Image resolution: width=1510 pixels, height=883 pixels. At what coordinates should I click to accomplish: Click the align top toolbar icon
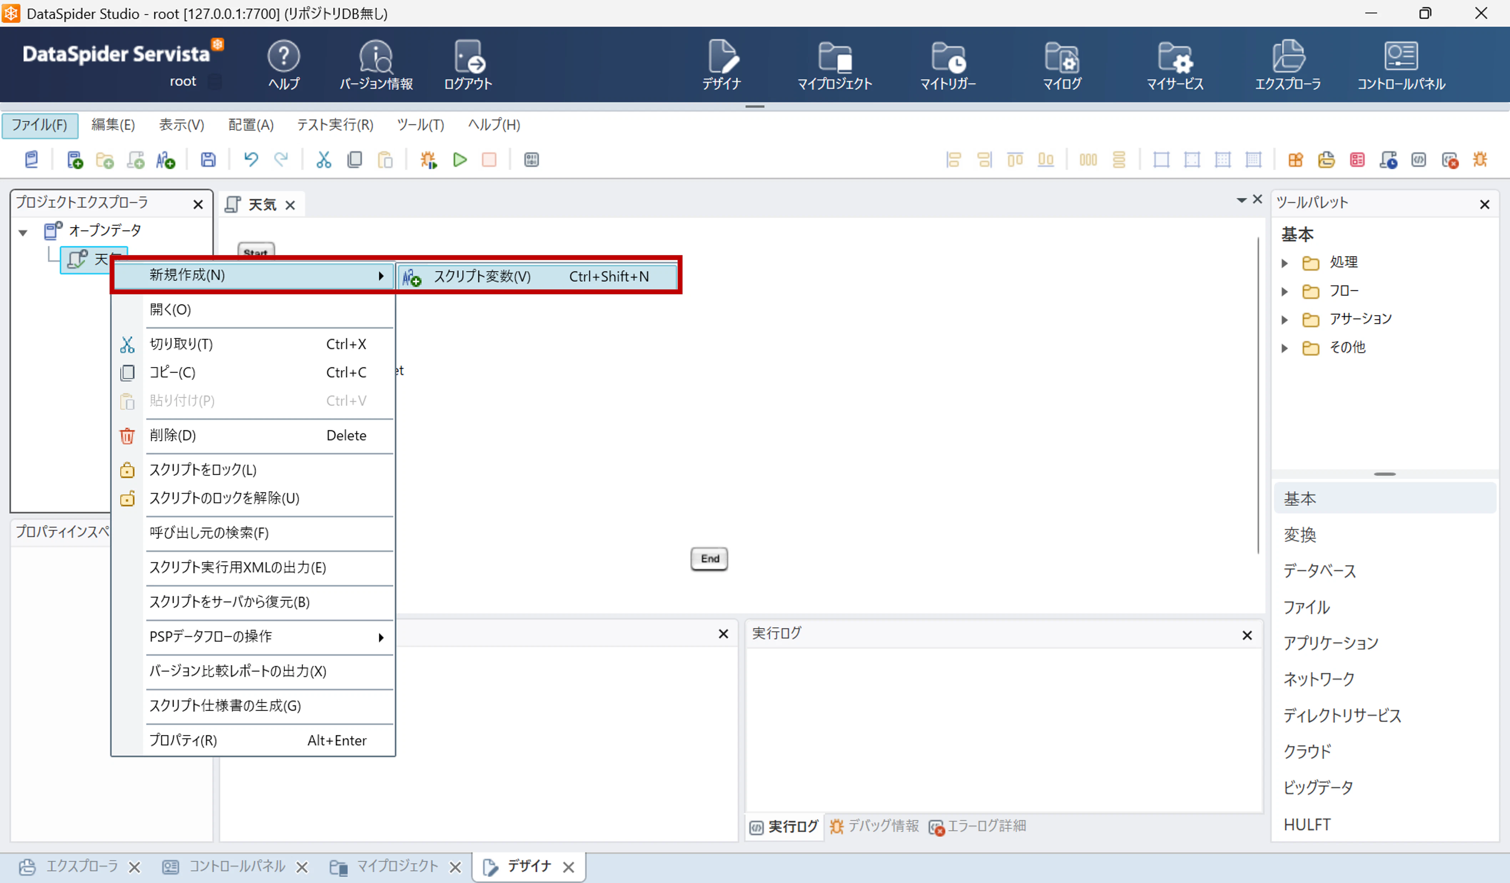click(1015, 160)
